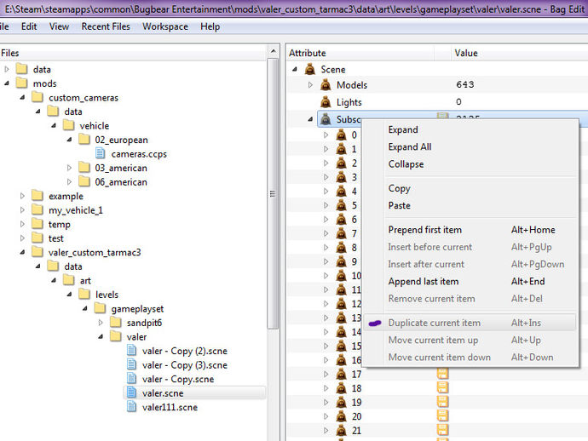Screen dimensions: 588x441
Task: Click the Scene bag icon
Action: pos(309,69)
